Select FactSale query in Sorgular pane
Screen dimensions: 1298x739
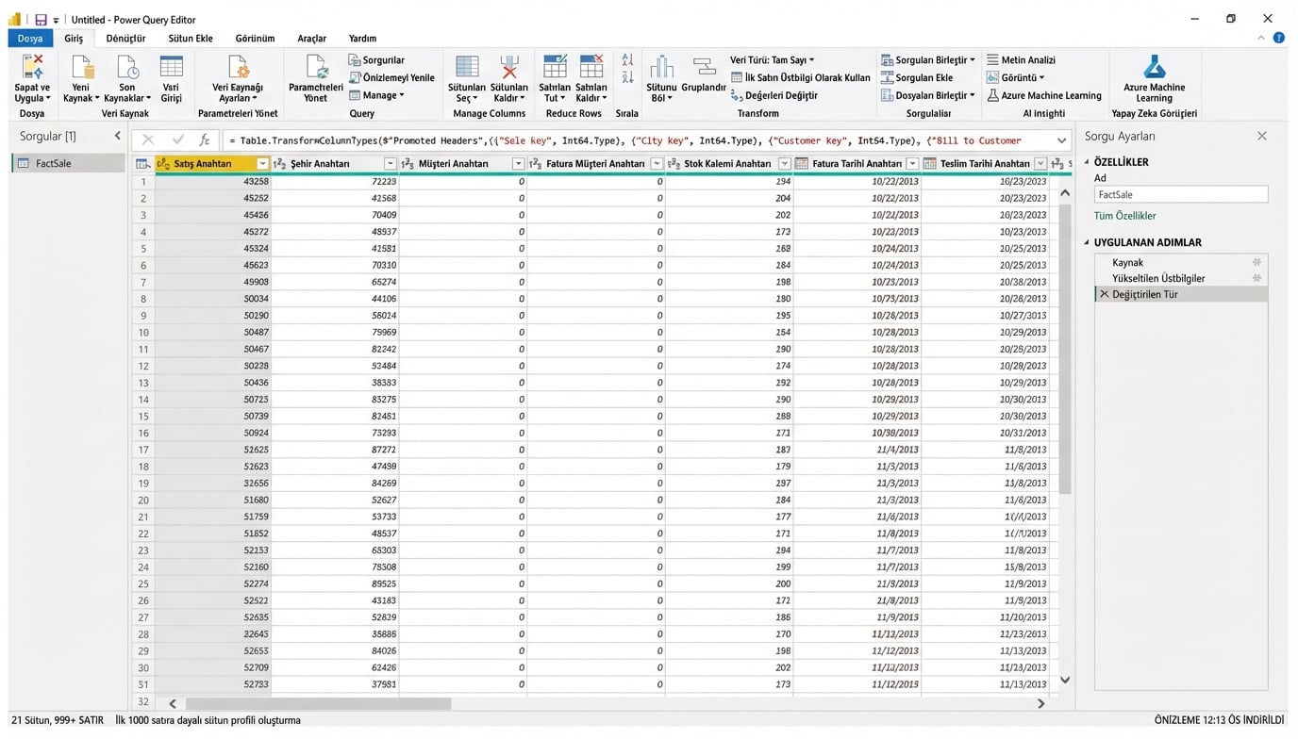[68, 163]
